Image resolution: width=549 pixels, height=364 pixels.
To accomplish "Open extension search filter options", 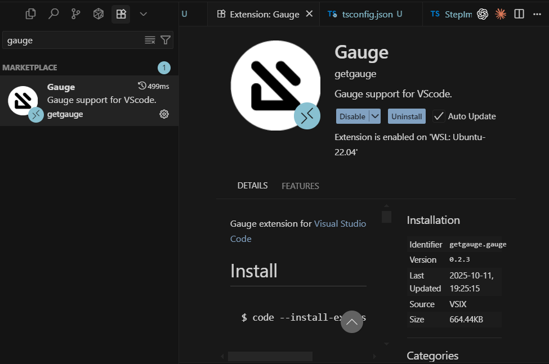I will tap(165, 40).
